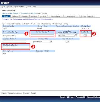Expand the Final Shipment dropdown
The height and width of the screenshot is (102, 100).
point(67,42)
